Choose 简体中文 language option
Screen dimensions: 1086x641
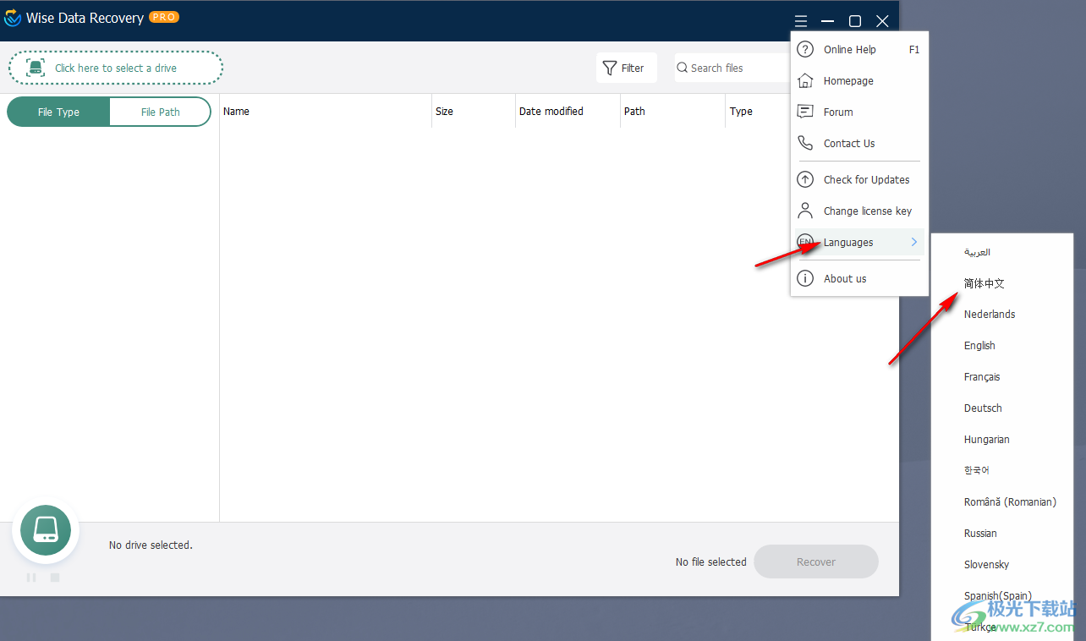tap(985, 283)
